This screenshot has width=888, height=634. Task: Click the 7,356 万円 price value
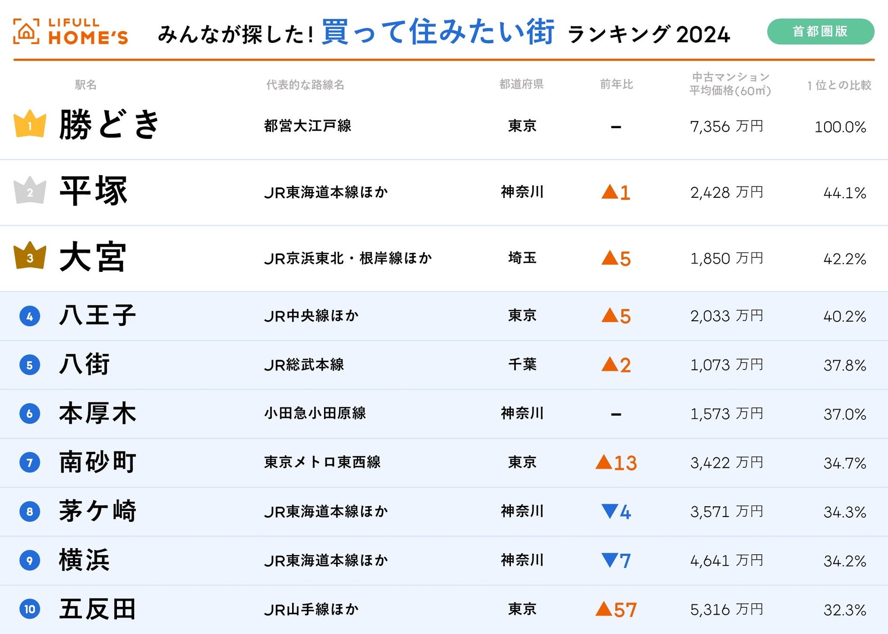[726, 126]
